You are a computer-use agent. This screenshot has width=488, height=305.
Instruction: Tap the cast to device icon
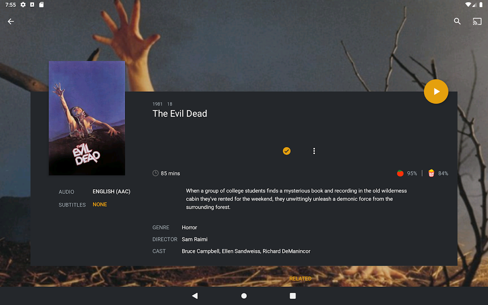pos(477,22)
